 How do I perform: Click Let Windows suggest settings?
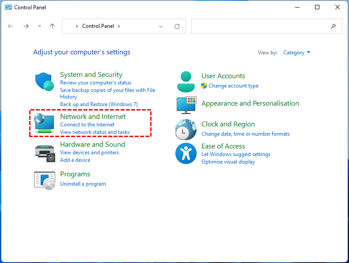pyautogui.click(x=236, y=154)
